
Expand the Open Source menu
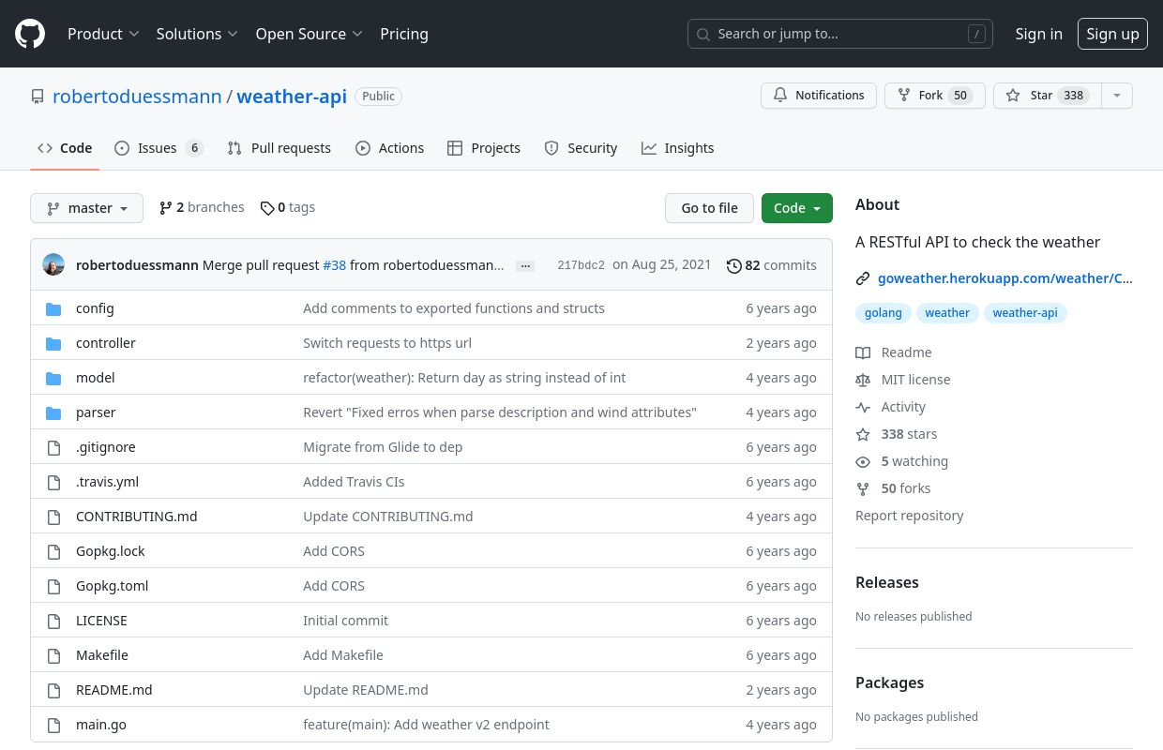click(309, 34)
